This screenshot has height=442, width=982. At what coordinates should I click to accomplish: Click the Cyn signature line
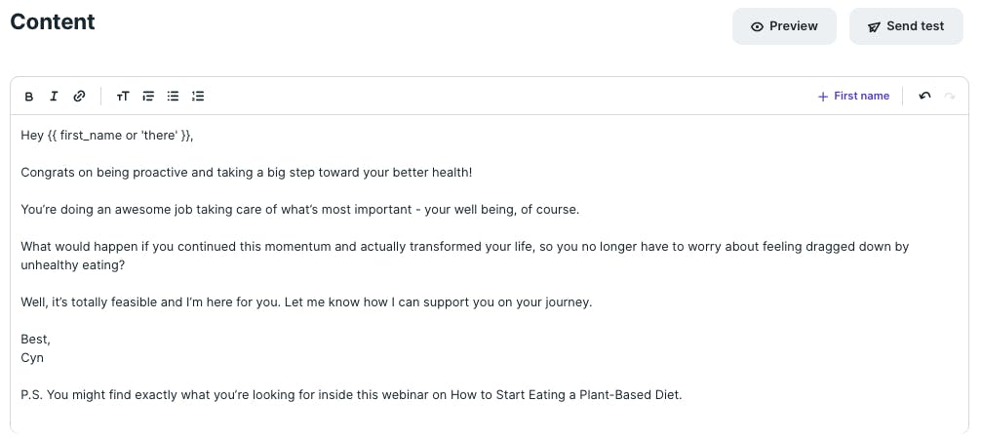[x=32, y=358]
